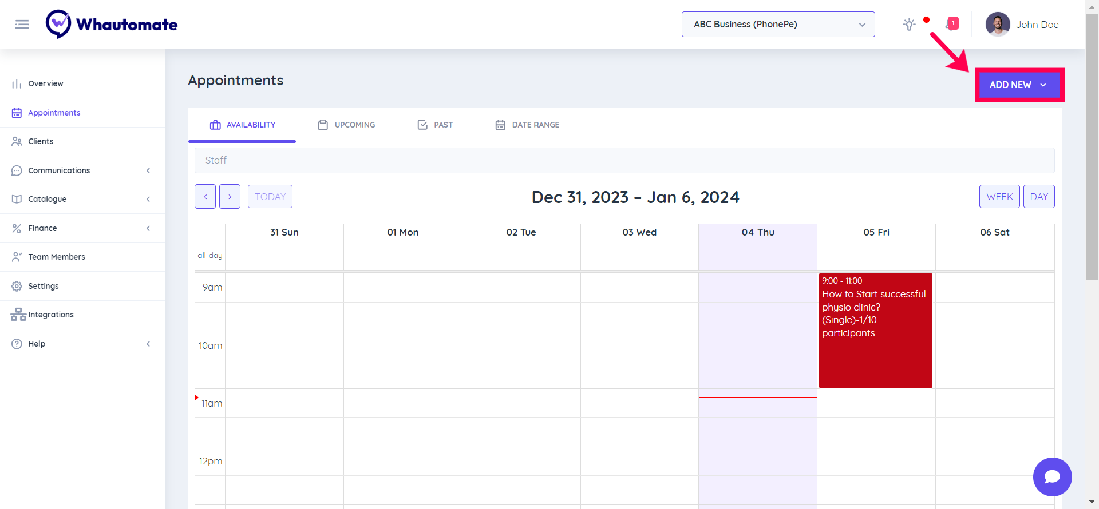Open the ADD NEW dropdown
The height and width of the screenshot is (509, 1099).
(1018, 85)
